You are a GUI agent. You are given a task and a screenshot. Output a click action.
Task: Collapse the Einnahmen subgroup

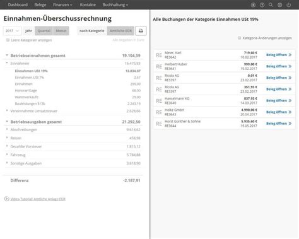[x=7, y=63]
